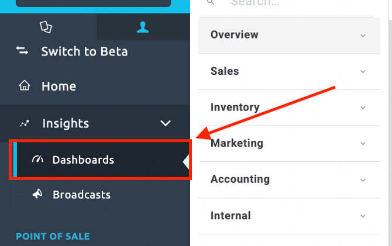The image size is (392, 246).
Task: Collapse the Insights menu chevron
Action: coord(166,123)
